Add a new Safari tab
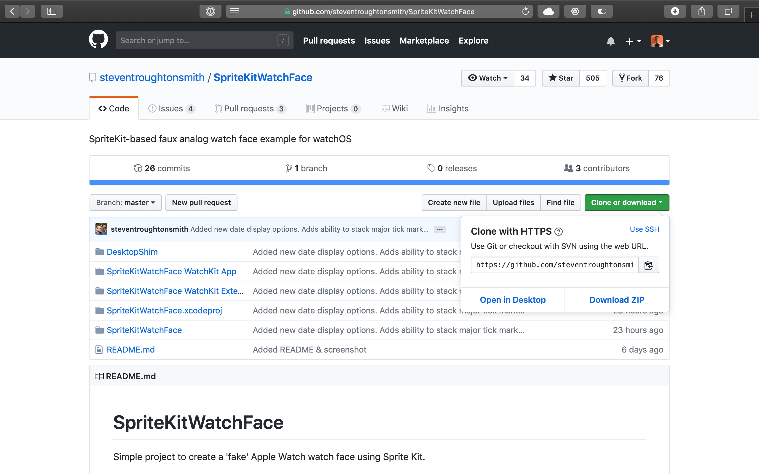This screenshot has width=759, height=474. [x=752, y=15]
